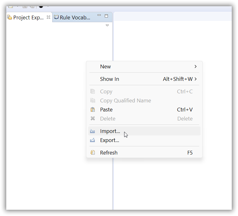Switch to the Rule Vocabulary tab
This screenshot has width=238, height=216.
point(74,17)
